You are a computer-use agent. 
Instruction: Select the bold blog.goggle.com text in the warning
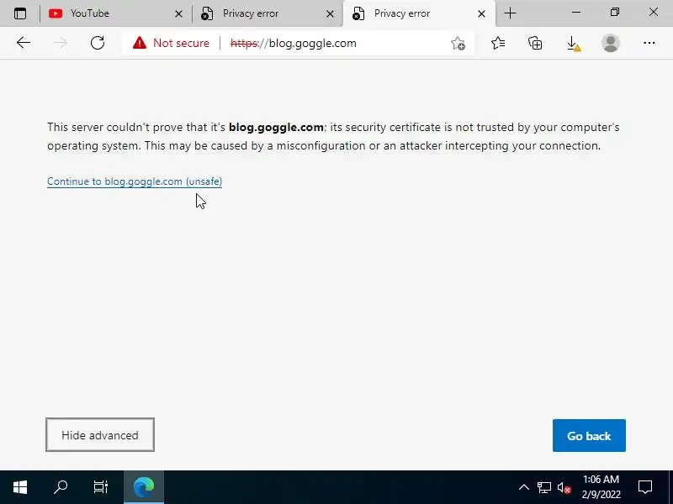[276, 128]
